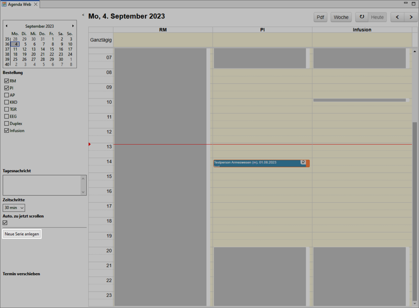Show previous month in mini calendar
419x308 pixels.
click(x=7, y=26)
